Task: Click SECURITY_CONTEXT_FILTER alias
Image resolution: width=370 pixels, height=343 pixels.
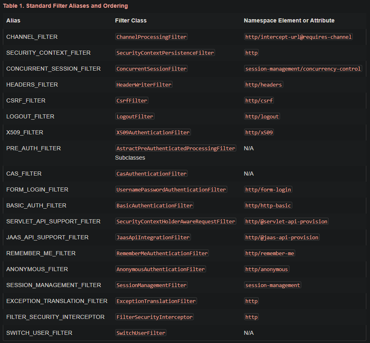Action: click(x=48, y=53)
